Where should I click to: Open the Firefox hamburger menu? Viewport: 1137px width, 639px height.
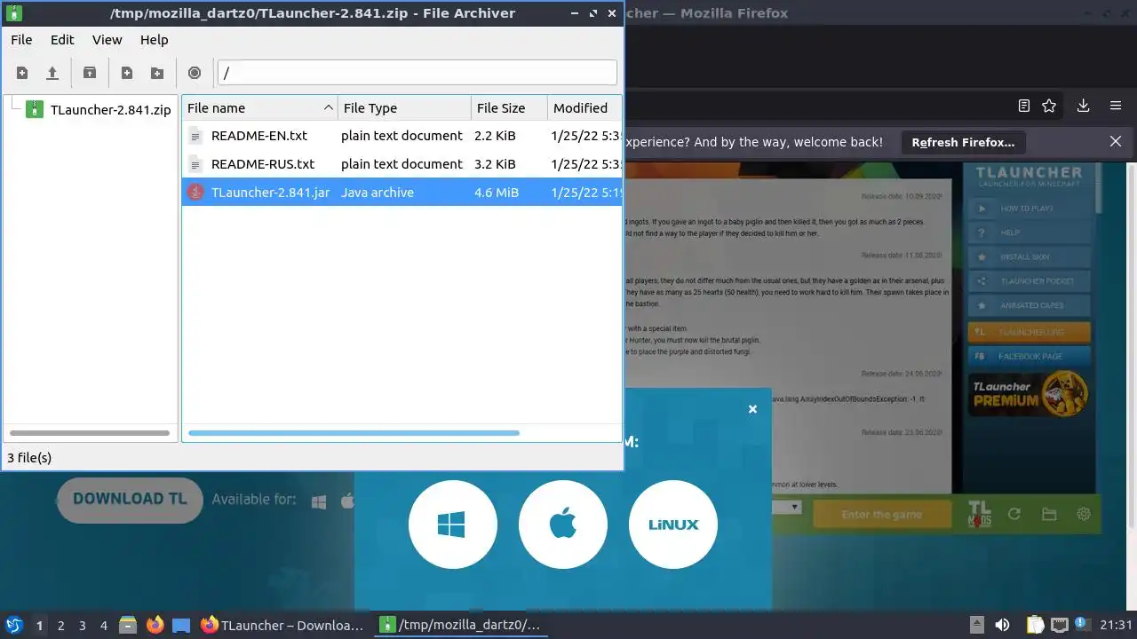coord(1116,106)
